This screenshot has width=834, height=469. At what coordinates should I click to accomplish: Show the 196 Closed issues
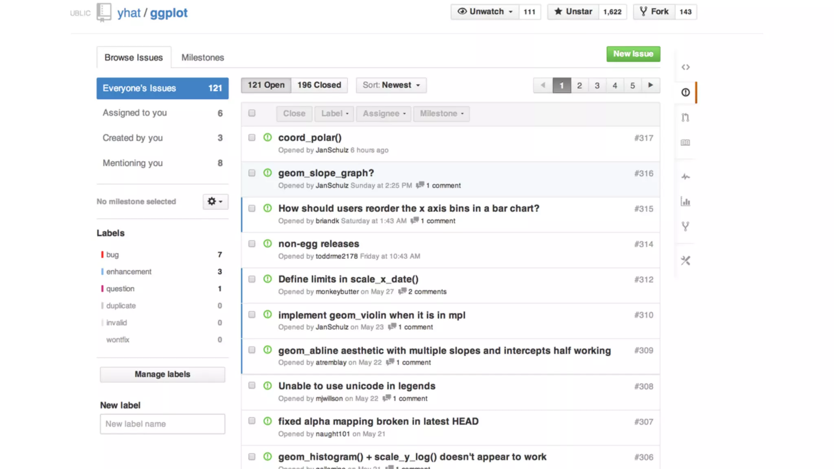point(319,85)
